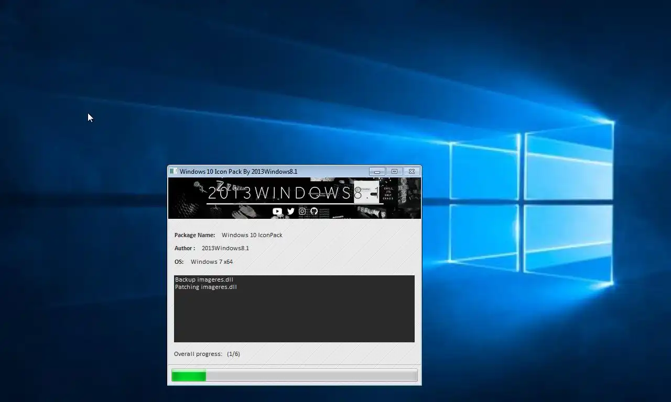Click the 'Package Name:' label
The image size is (671, 402).
coord(195,235)
